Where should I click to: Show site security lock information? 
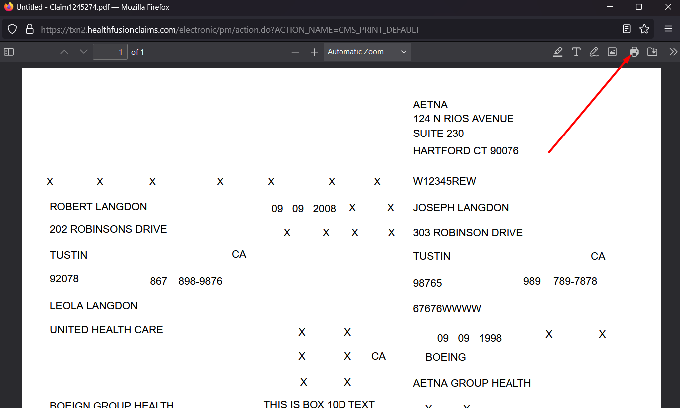[x=30, y=29]
